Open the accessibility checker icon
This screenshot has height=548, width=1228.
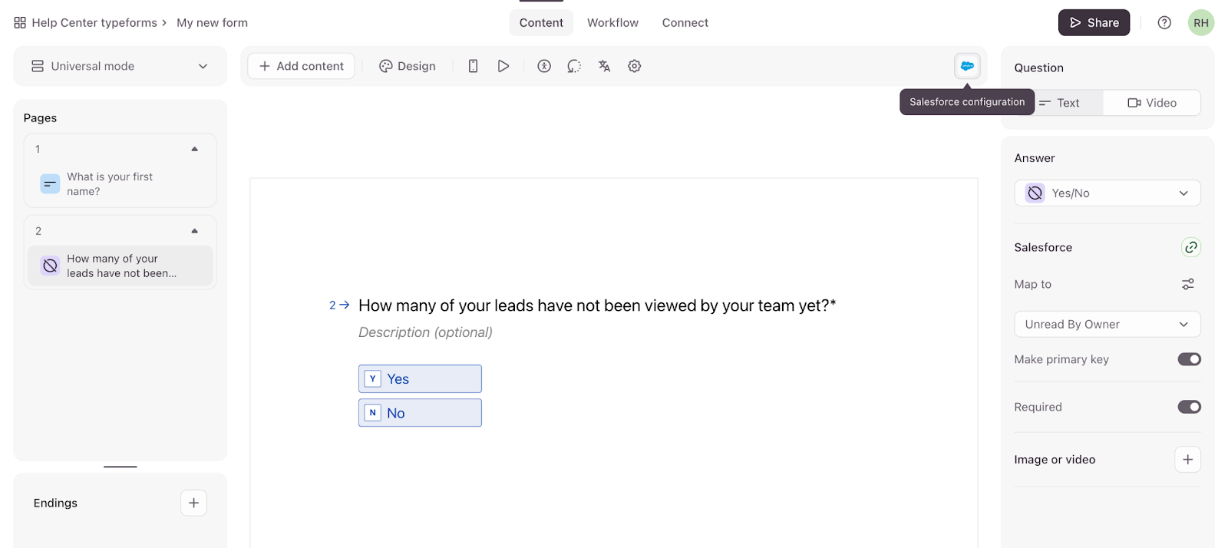(x=544, y=66)
